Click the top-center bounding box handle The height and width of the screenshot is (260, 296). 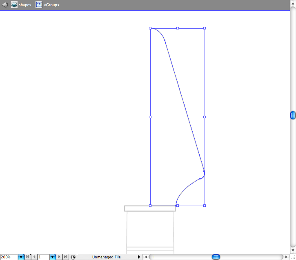(177, 28)
